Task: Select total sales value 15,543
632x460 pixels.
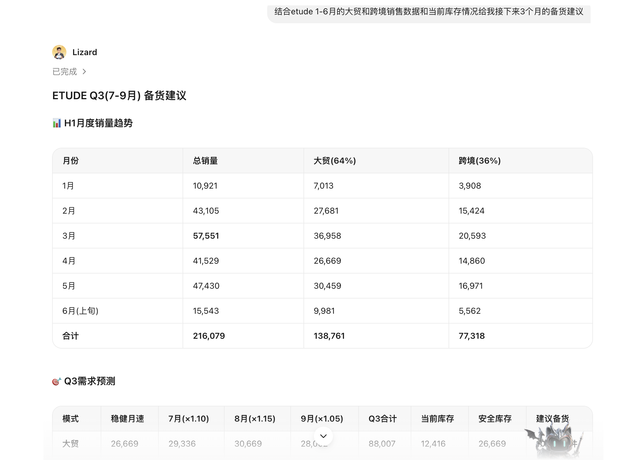Action: [x=206, y=311]
